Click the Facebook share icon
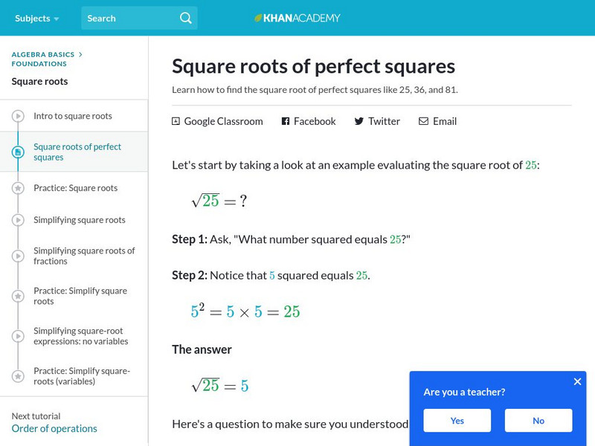Viewport: 595px width, 446px height. (x=286, y=121)
